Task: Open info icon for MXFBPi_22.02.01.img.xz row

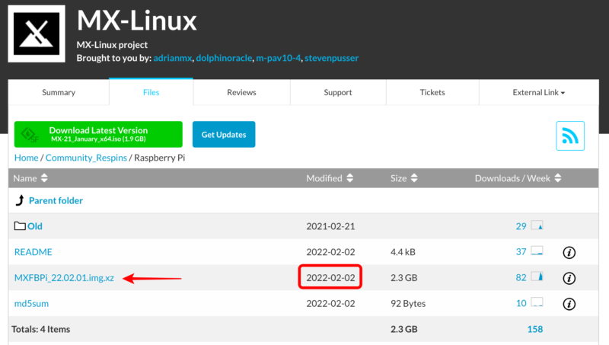Action: coord(569,278)
